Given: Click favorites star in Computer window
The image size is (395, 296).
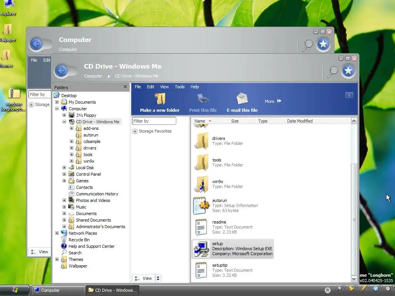Looking at the screenshot, I should point(323,44).
